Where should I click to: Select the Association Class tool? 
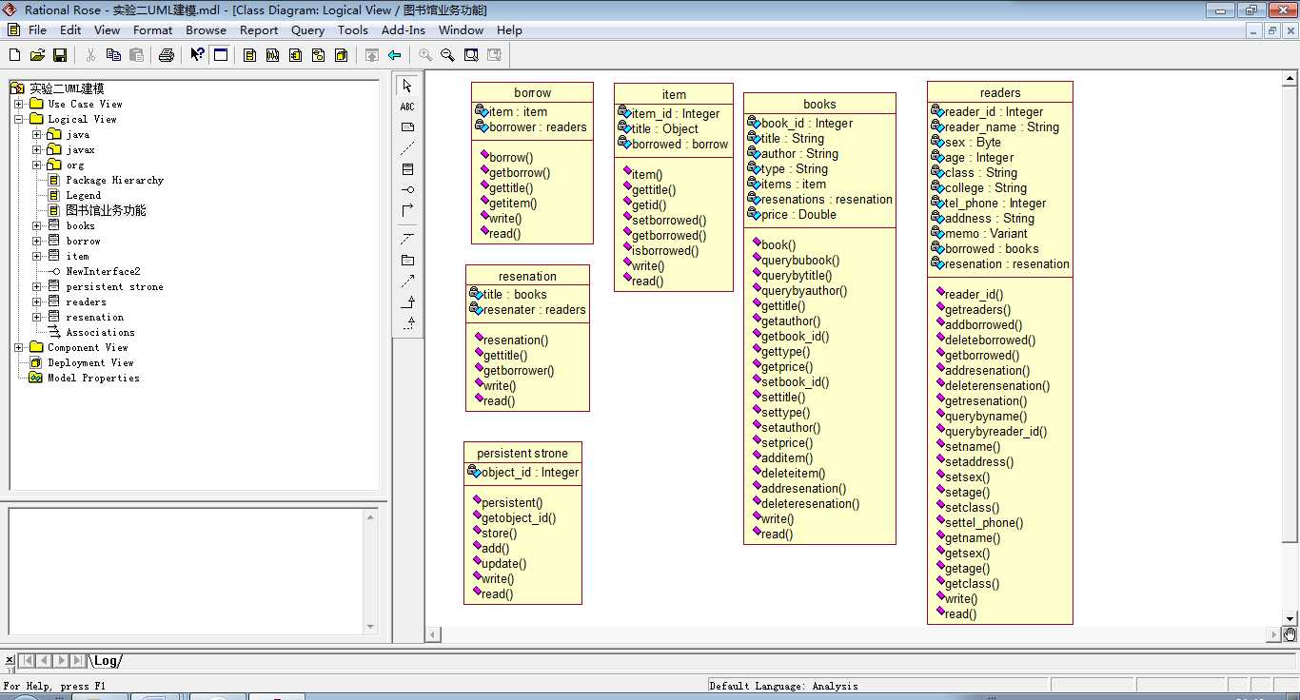pos(407,239)
